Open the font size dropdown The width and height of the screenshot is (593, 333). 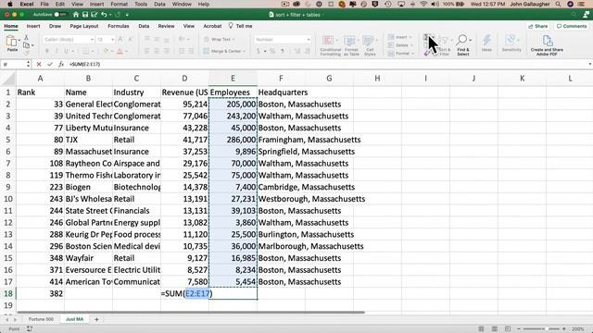coord(112,39)
